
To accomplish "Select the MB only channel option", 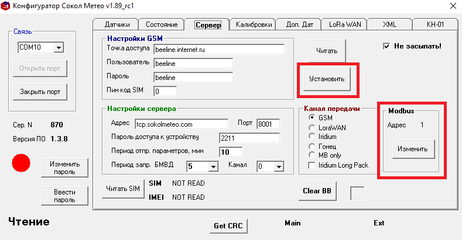I will click(x=312, y=155).
